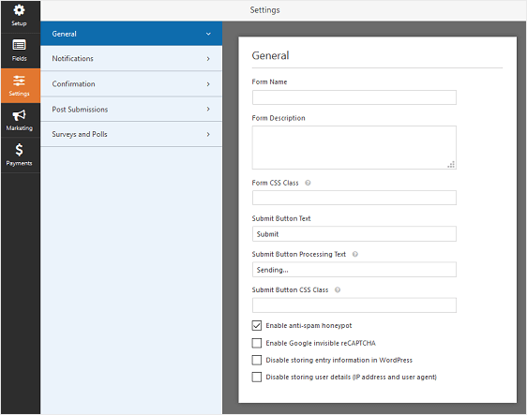
Task: Edit the Submit Button Text field
Action: 354,233
